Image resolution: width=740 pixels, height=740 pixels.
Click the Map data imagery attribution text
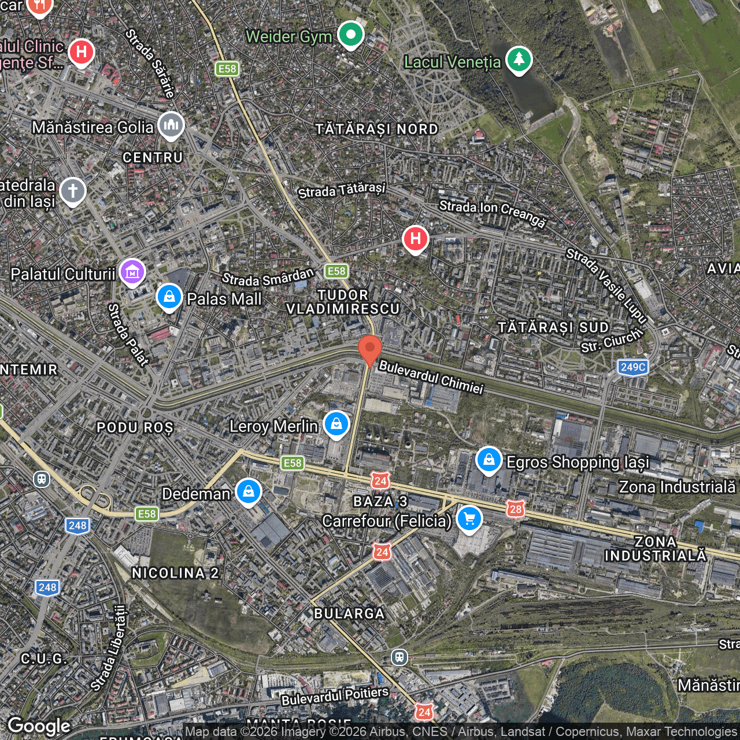[x=461, y=732]
